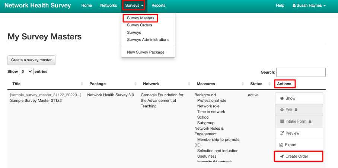The image size is (338, 168).
Task: Select Survey Orders from the menu
Action: (x=140, y=25)
